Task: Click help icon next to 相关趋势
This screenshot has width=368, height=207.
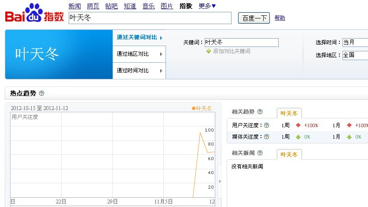Action: (260, 112)
